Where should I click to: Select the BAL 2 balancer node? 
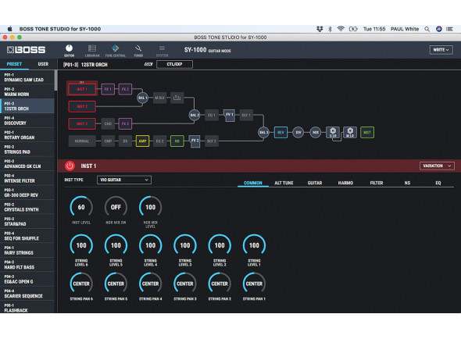(195, 115)
